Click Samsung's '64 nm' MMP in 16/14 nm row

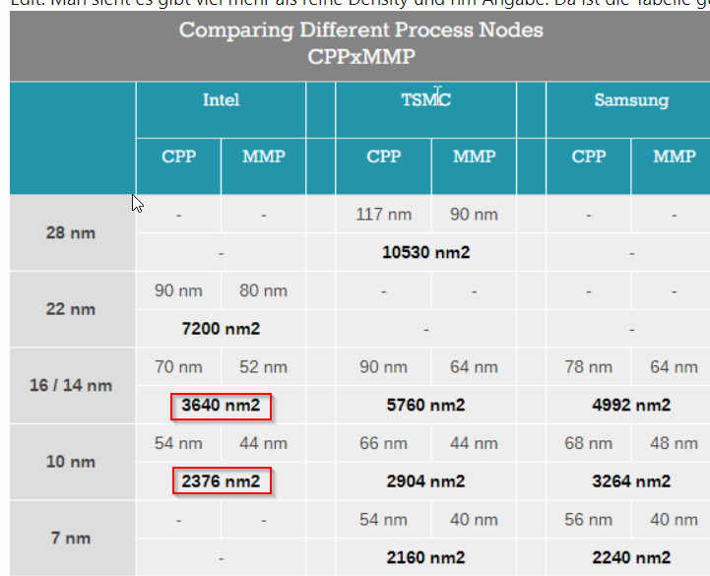click(x=675, y=367)
